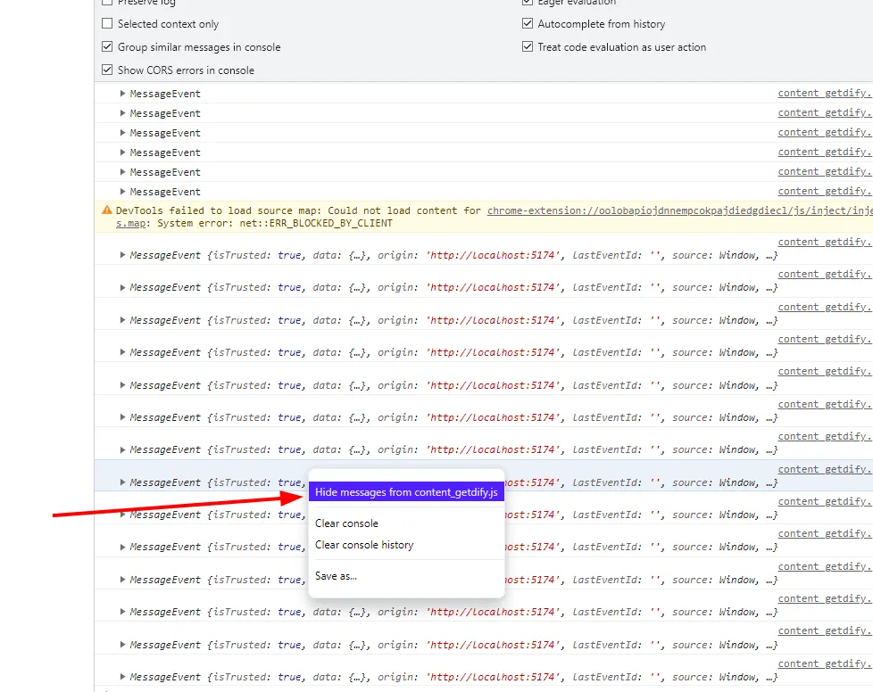Image resolution: width=873 pixels, height=692 pixels.
Task: Disable Autocomplete from history option
Action: 528,23
